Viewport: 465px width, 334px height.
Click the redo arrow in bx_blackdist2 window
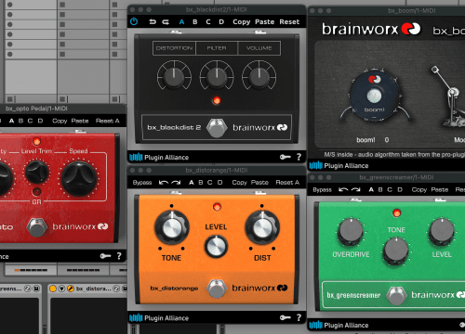pyautogui.click(x=166, y=22)
